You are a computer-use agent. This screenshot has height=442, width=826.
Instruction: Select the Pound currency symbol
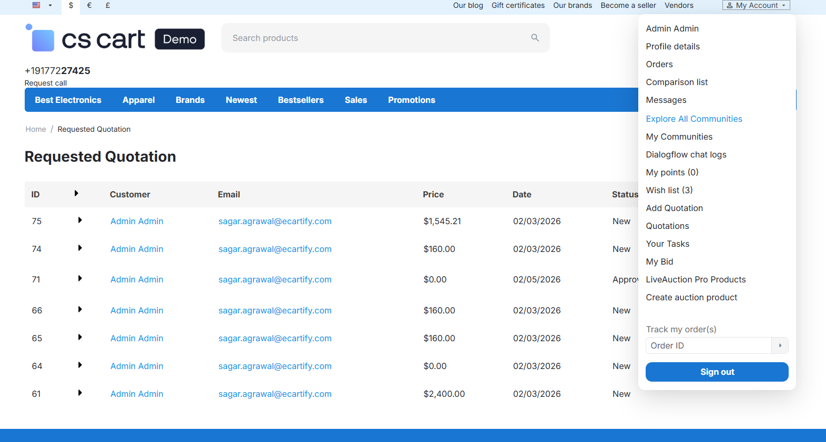click(x=108, y=5)
